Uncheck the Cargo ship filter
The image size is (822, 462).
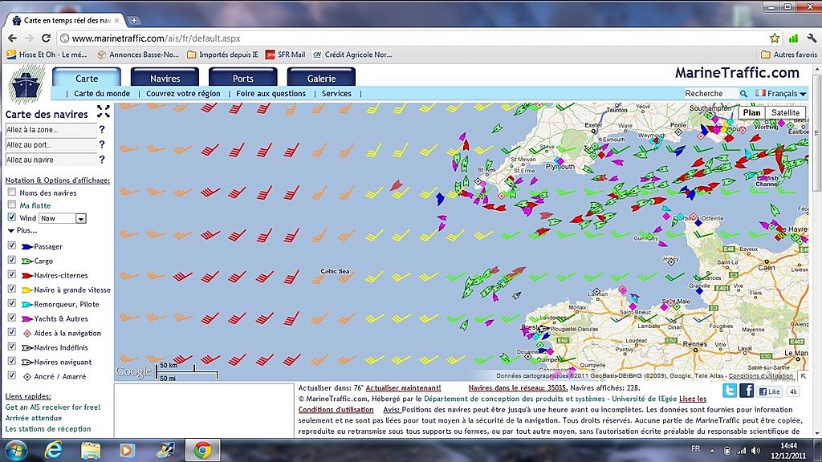tap(11, 261)
